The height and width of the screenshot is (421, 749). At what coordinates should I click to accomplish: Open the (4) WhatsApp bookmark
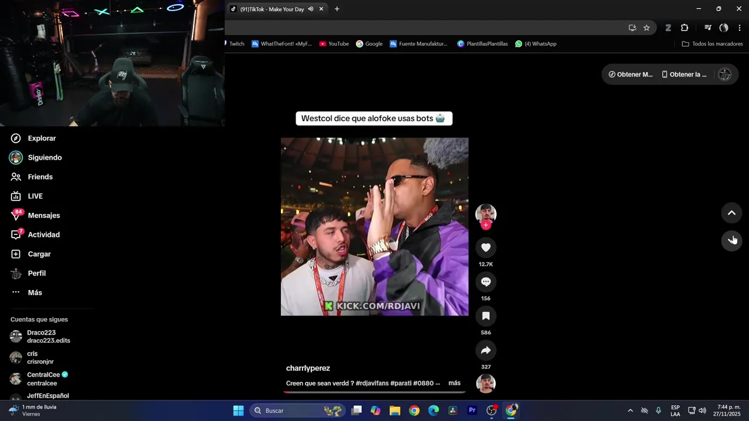tap(536, 44)
